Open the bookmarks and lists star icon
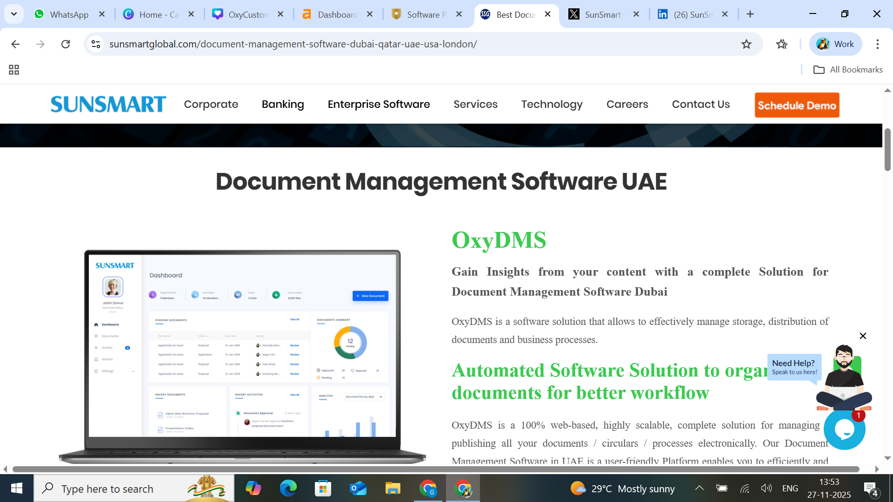This screenshot has width=893, height=502. (782, 44)
